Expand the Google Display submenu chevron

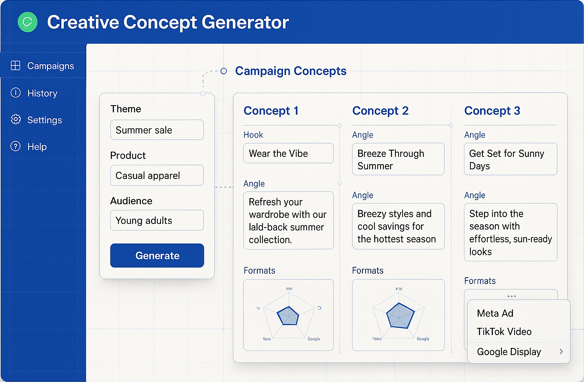(561, 352)
